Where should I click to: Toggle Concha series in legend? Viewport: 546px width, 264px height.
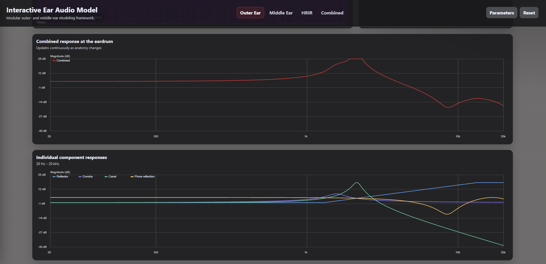[86, 177]
